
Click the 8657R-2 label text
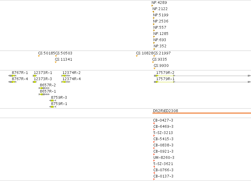[x=48, y=85]
